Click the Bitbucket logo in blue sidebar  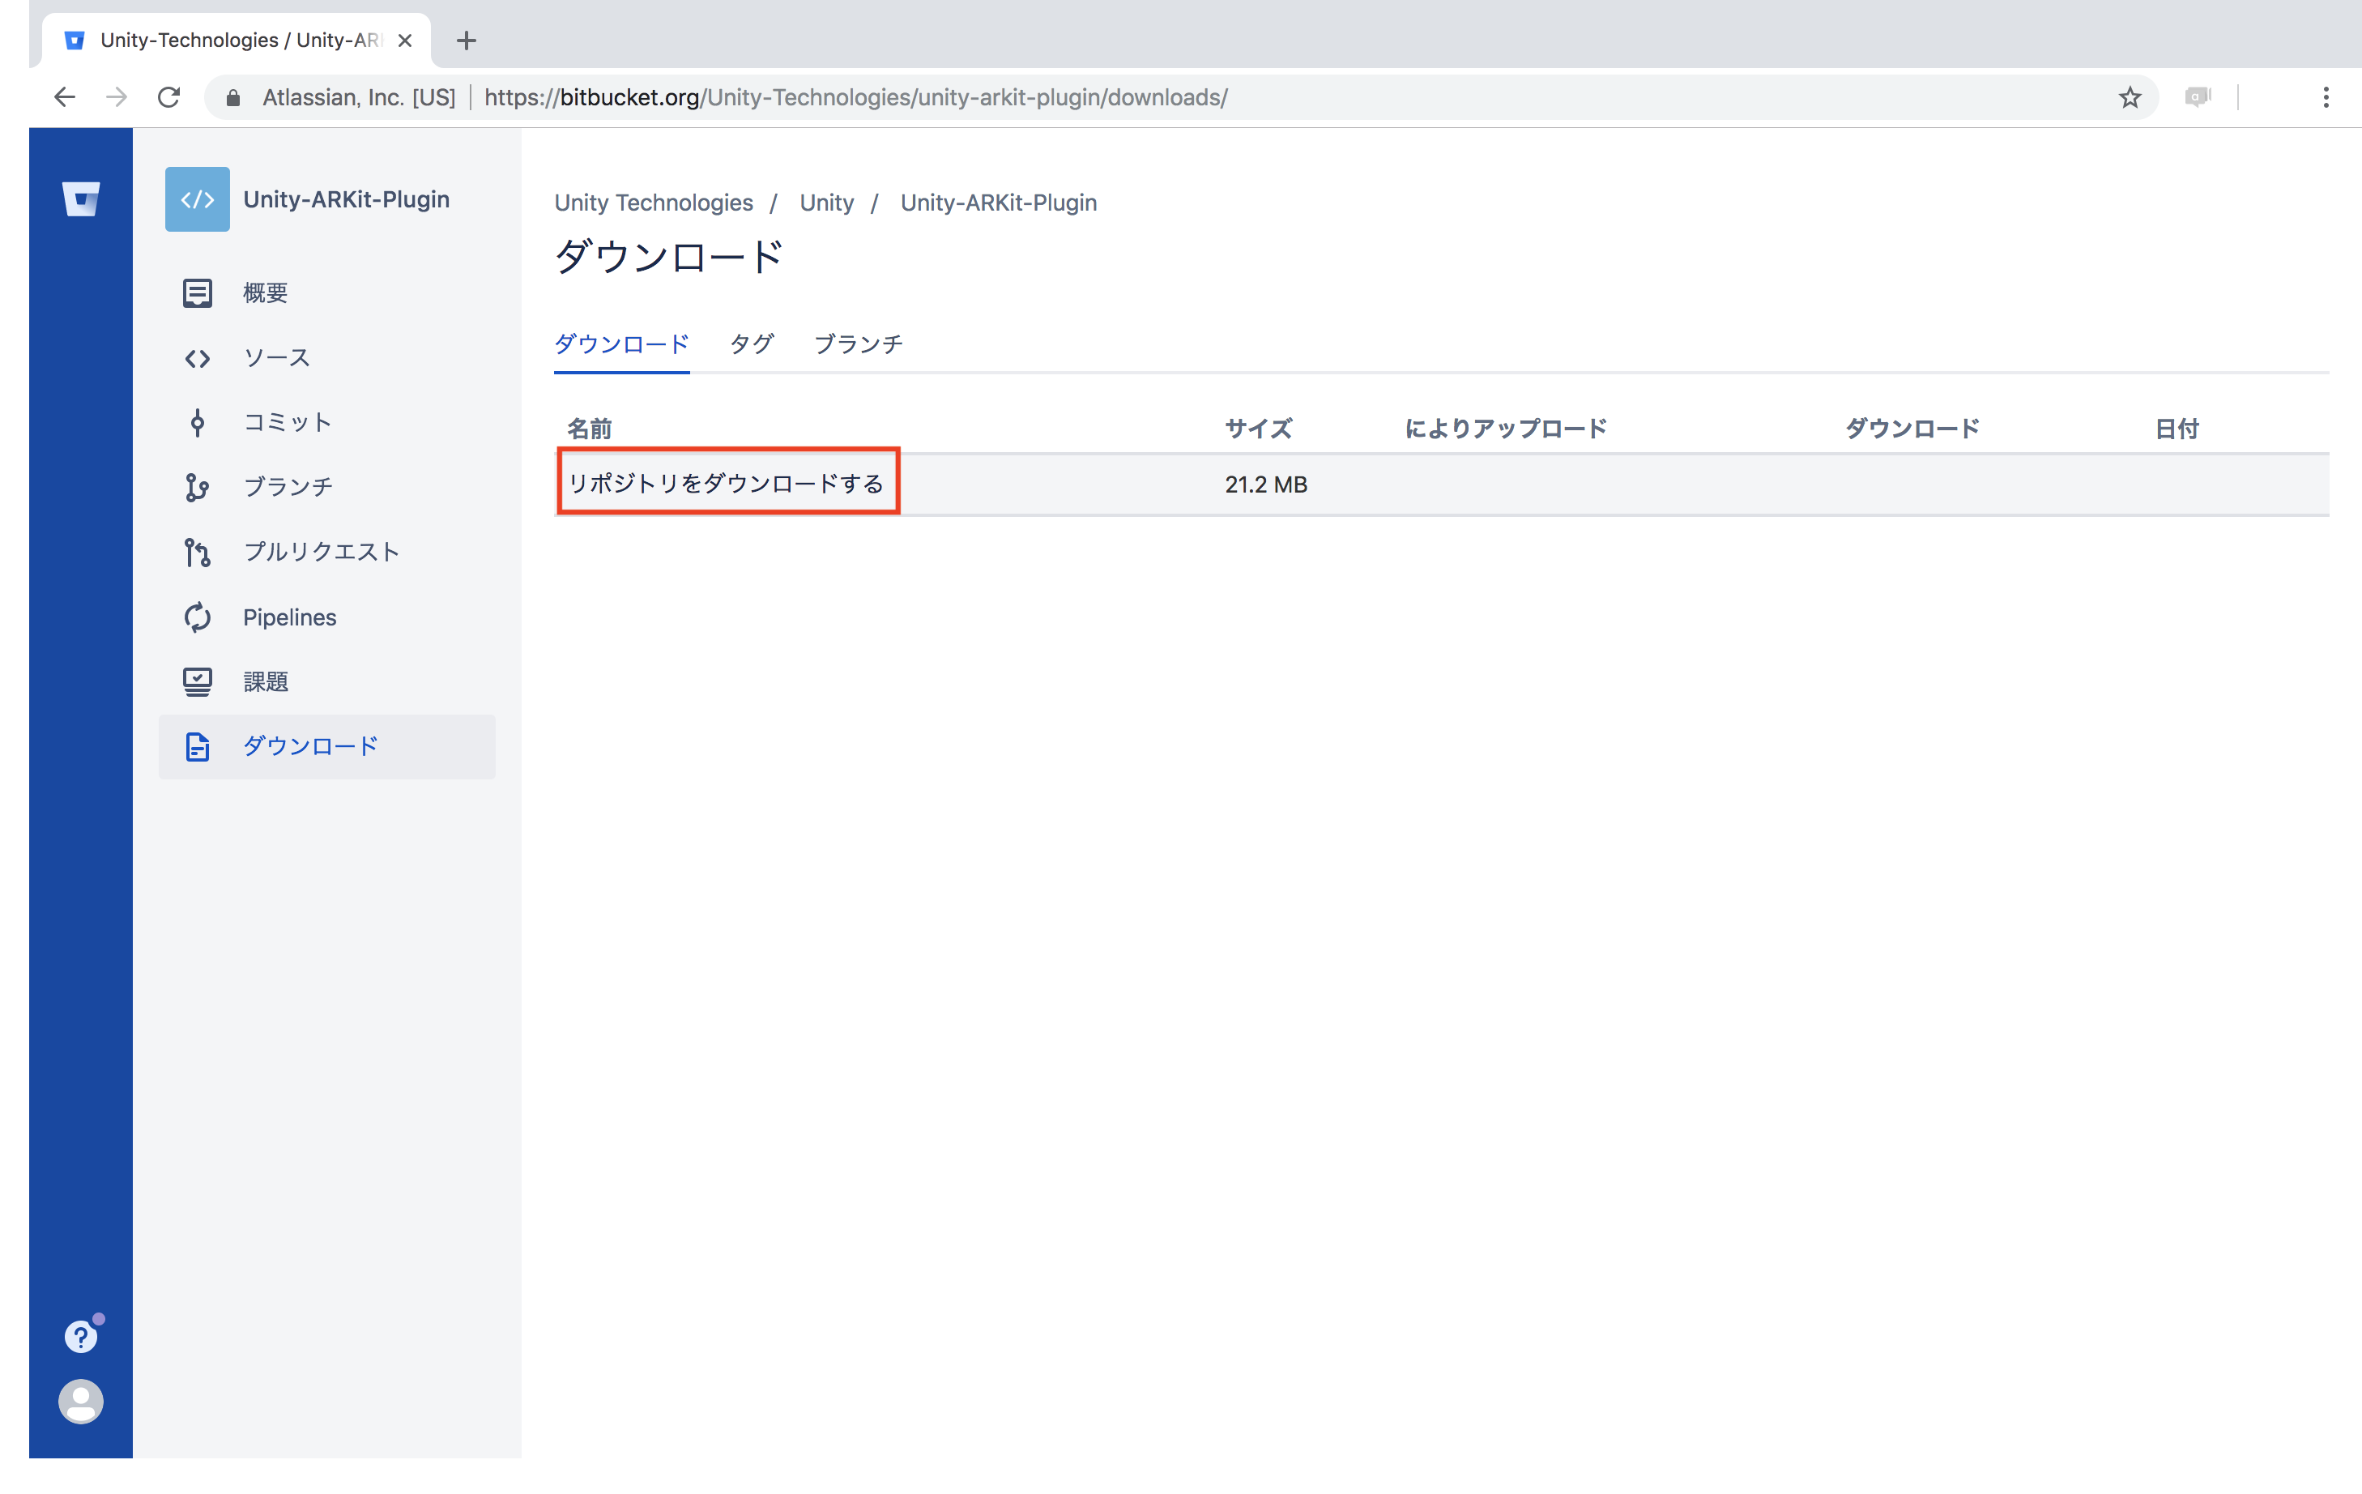pyautogui.click(x=80, y=198)
